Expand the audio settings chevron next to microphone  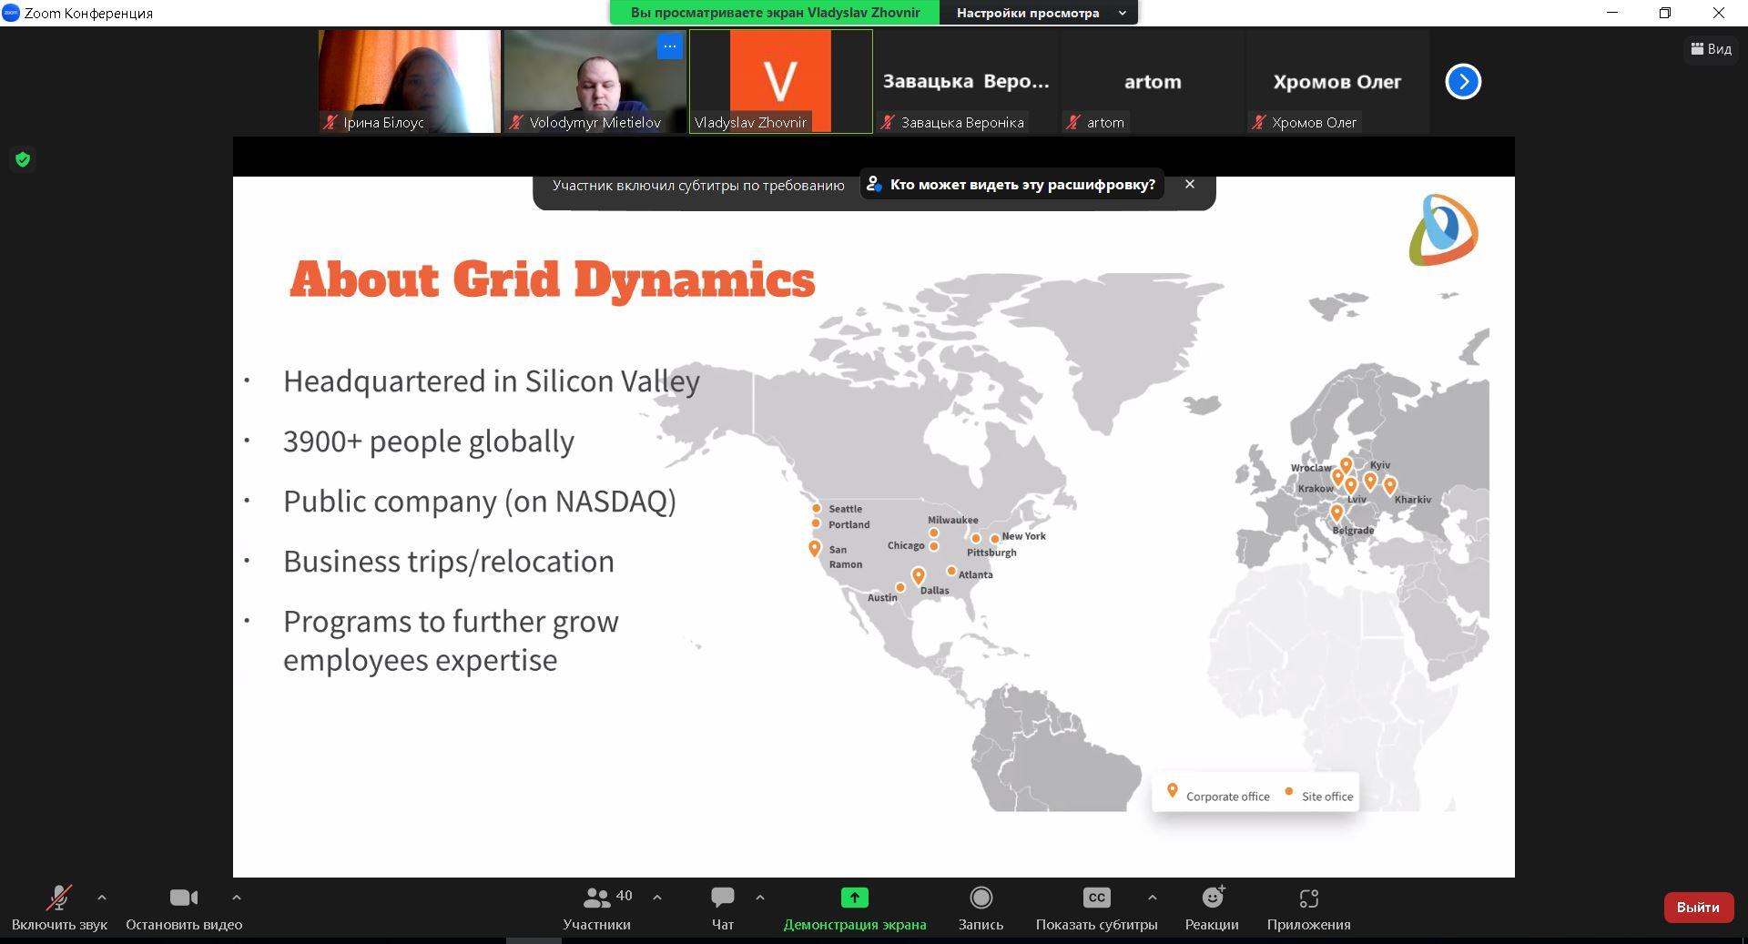pyautogui.click(x=102, y=898)
